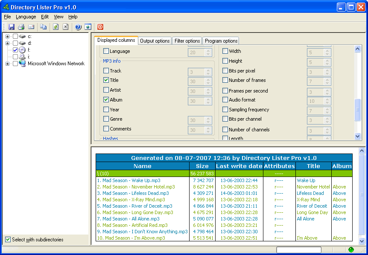The width and height of the screenshot is (368, 255).
Task: Click the i: removable drive icon
Action: click(x=22, y=57)
